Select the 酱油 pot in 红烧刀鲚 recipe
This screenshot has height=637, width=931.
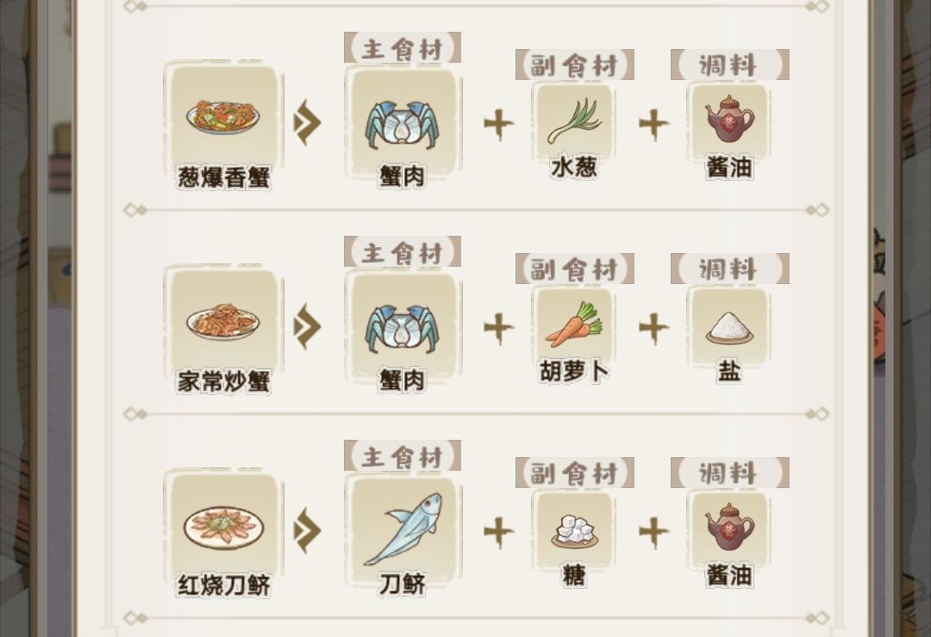click(729, 528)
